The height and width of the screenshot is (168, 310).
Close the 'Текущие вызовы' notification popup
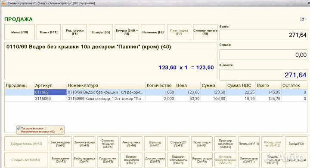[x=61, y=129]
